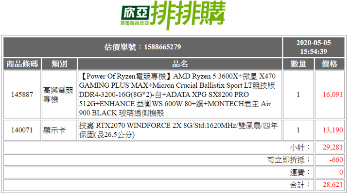Click the date 2020-05-05 15:54:39 cell
This screenshot has height=193, width=350.
[314, 47]
